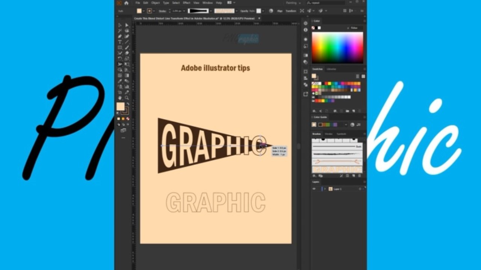Open the File menu
481x270 pixels.
138,3
